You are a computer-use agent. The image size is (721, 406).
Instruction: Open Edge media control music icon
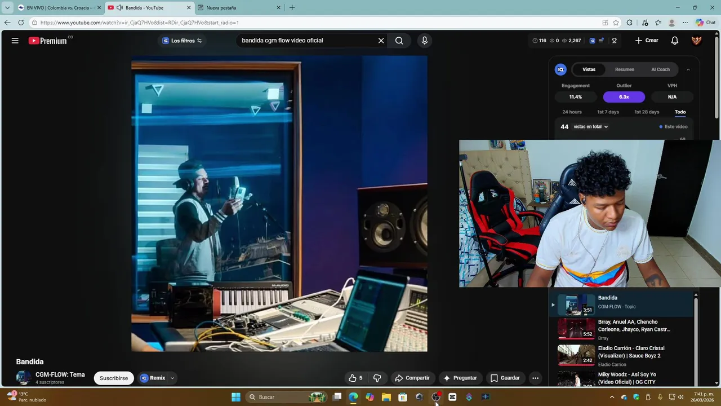tap(645, 23)
